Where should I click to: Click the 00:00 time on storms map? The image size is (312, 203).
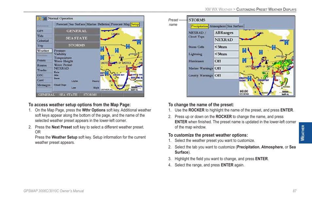coord(244,91)
